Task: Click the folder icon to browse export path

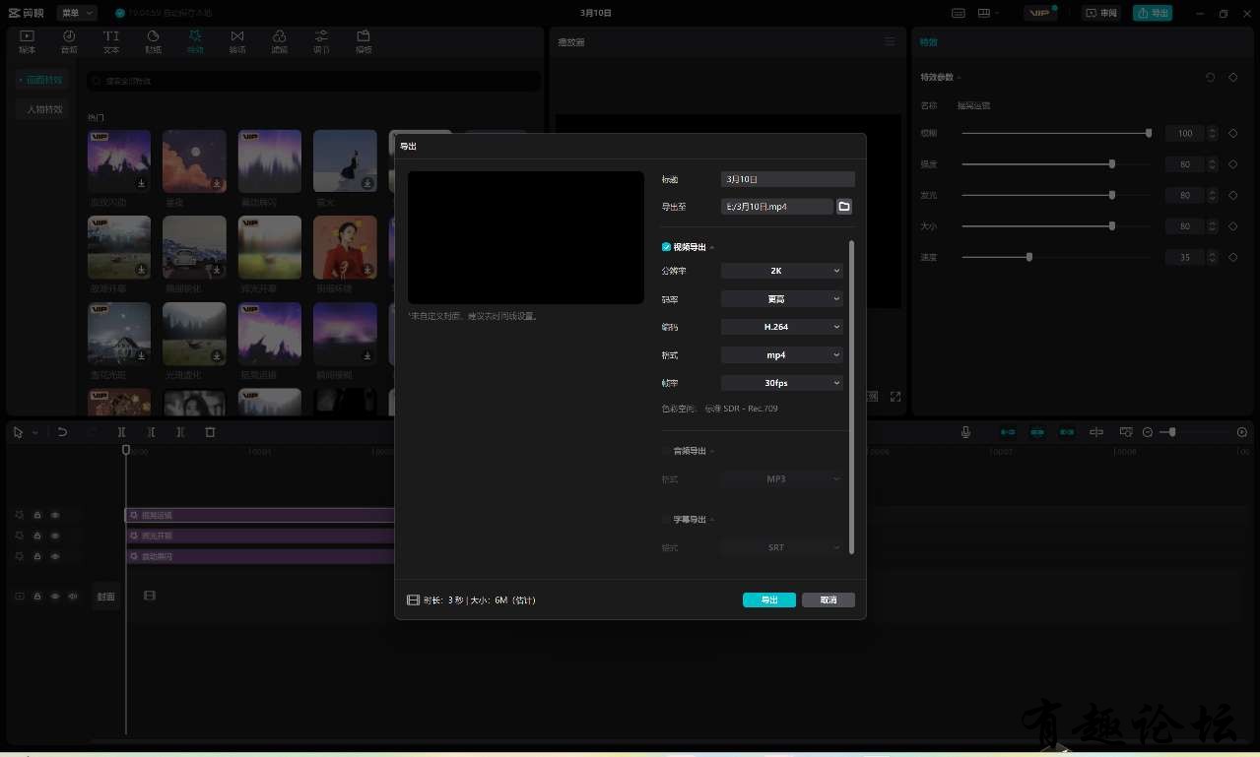Action: coord(844,207)
